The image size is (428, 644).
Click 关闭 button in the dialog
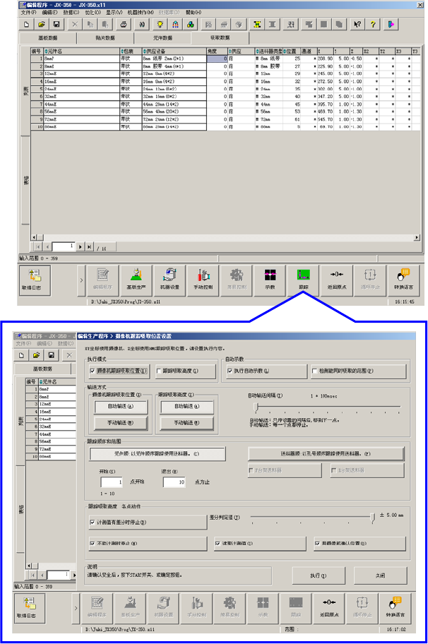[381, 576]
